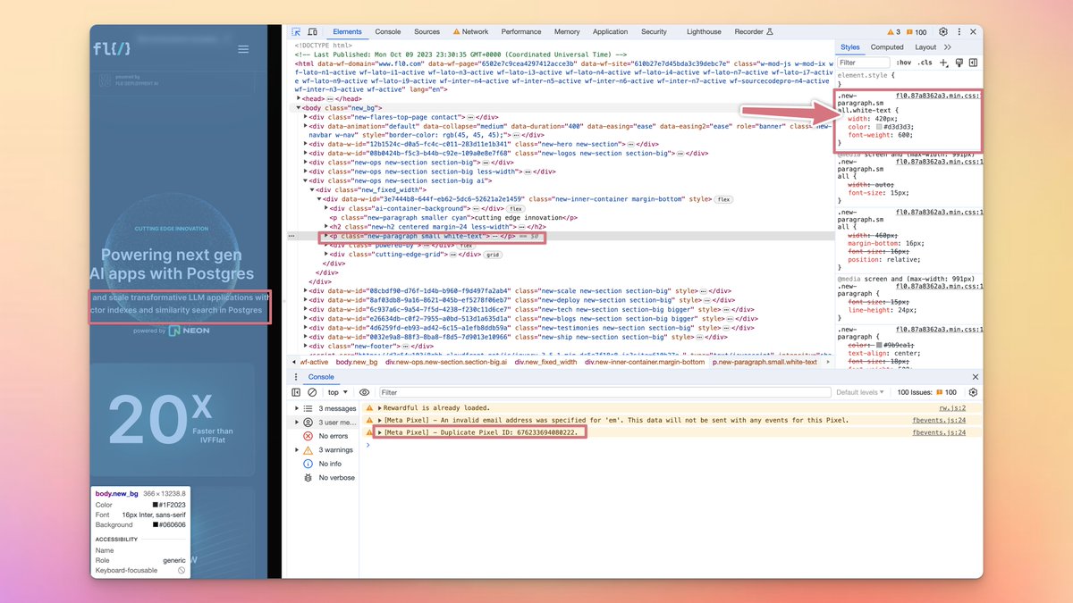Switch to the Computed styles tab
This screenshot has width=1073, height=603.
point(887,46)
